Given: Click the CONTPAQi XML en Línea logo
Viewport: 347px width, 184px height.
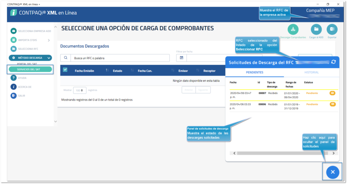Looking at the screenshot, I should click(44, 13).
